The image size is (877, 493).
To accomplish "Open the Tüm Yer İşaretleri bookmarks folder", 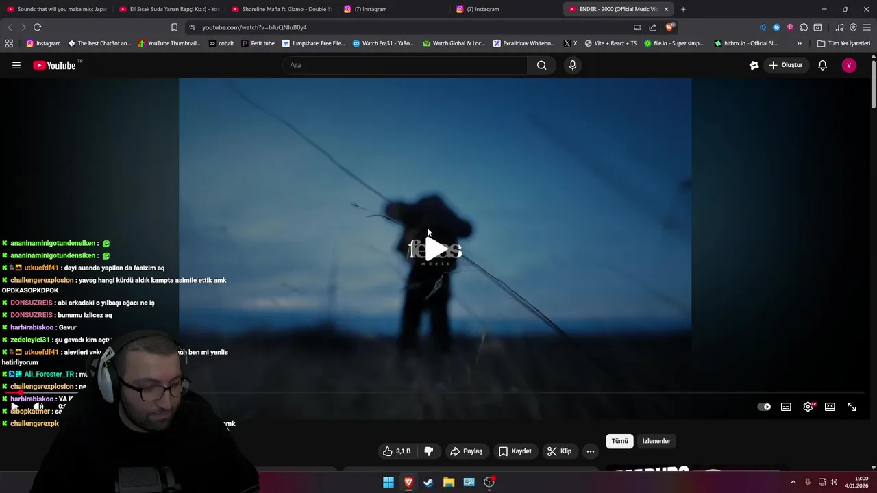I will [x=843, y=43].
